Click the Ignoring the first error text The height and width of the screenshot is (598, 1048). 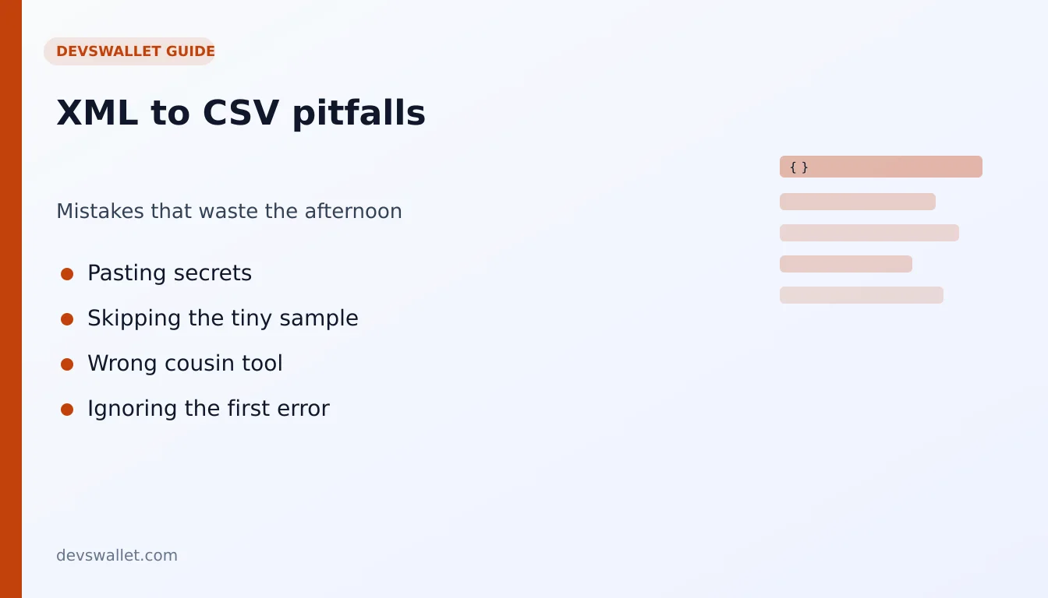click(x=208, y=409)
